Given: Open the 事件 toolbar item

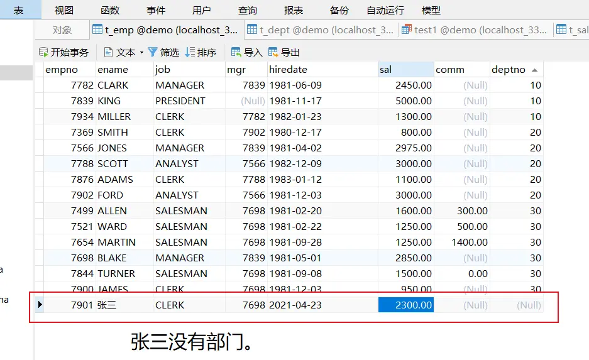Looking at the screenshot, I should (x=155, y=10).
